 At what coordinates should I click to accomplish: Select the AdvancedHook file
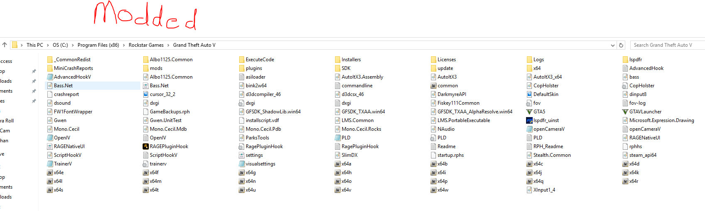(x=643, y=68)
